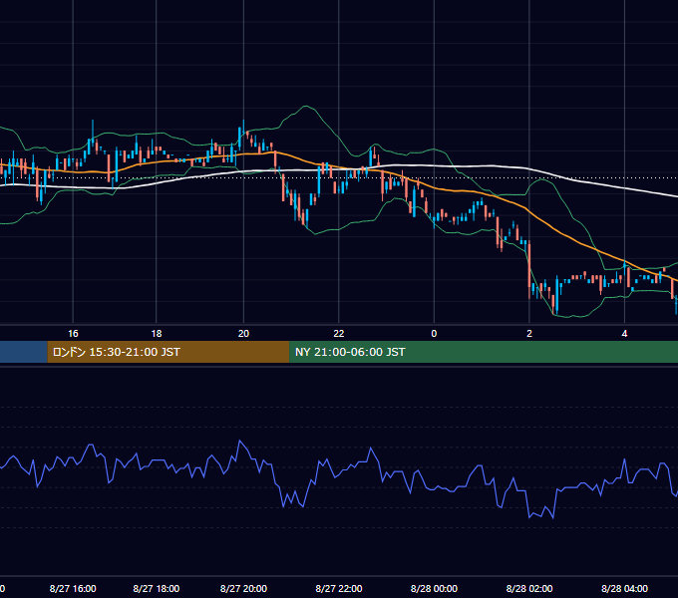Screen dimensions: 678x598
Task: Click the 2 hour label on price chart
Action: pyautogui.click(x=529, y=334)
